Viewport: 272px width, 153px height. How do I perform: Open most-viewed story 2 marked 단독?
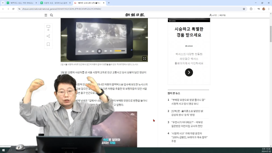click(187, 113)
